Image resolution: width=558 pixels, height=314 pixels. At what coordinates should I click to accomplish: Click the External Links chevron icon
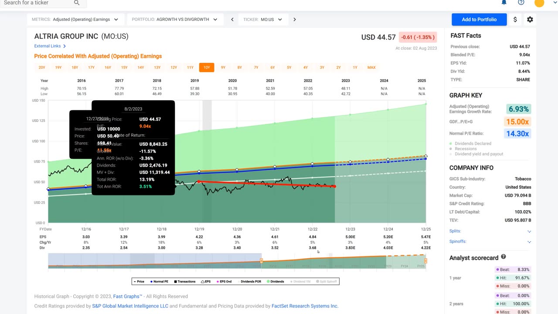point(65,46)
